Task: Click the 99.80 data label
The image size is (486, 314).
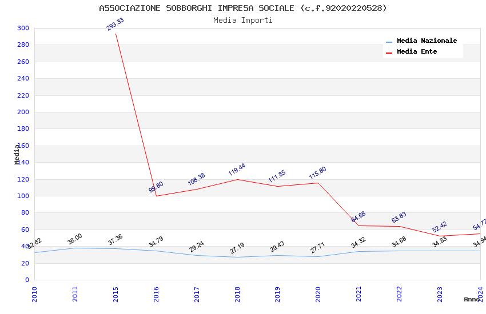Action: coord(156,187)
